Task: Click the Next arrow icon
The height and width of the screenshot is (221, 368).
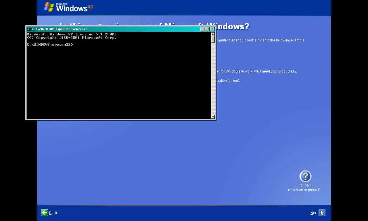Action: pos(322,213)
